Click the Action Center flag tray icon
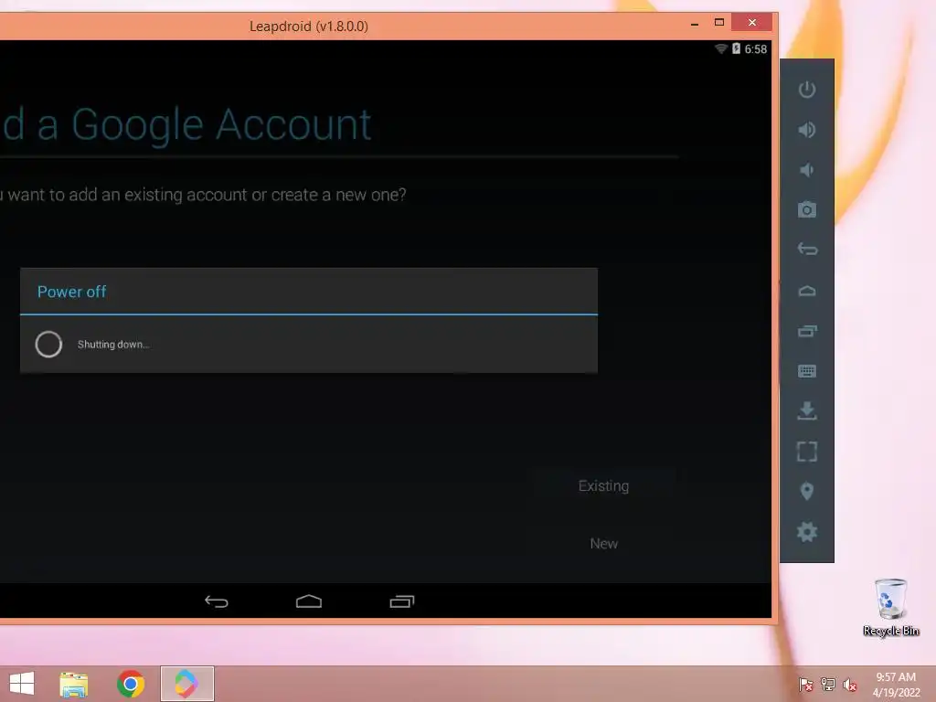The width and height of the screenshot is (936, 702). 805,685
